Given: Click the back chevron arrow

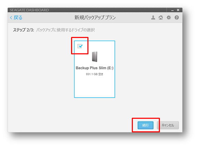Looking at the screenshot, I should point(11,18).
